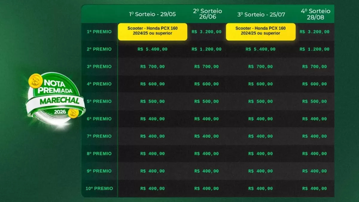This screenshot has width=359, height=202.
Task: Select the 2º PREMIO row label
Action: coord(99,49)
